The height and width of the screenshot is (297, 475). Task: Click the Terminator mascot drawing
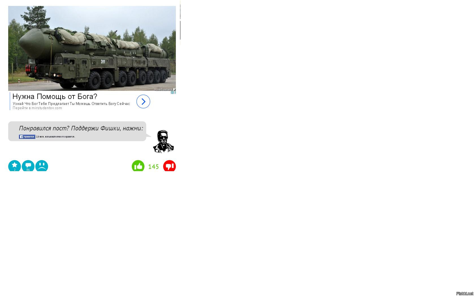(163, 141)
